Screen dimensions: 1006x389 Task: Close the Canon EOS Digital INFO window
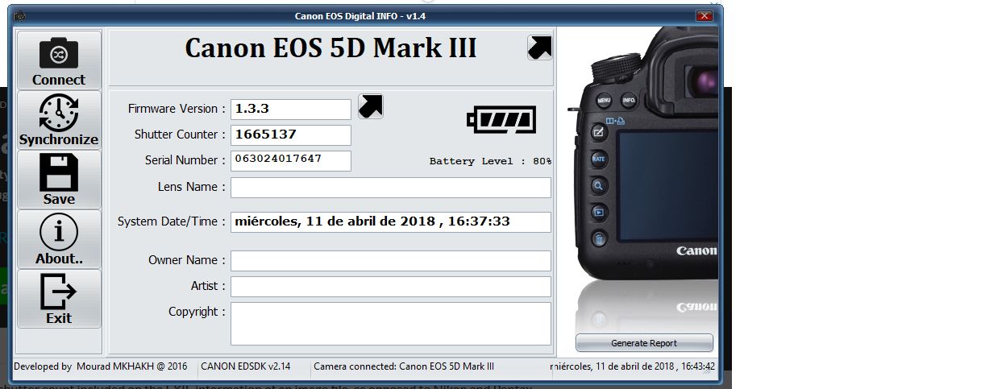705,16
